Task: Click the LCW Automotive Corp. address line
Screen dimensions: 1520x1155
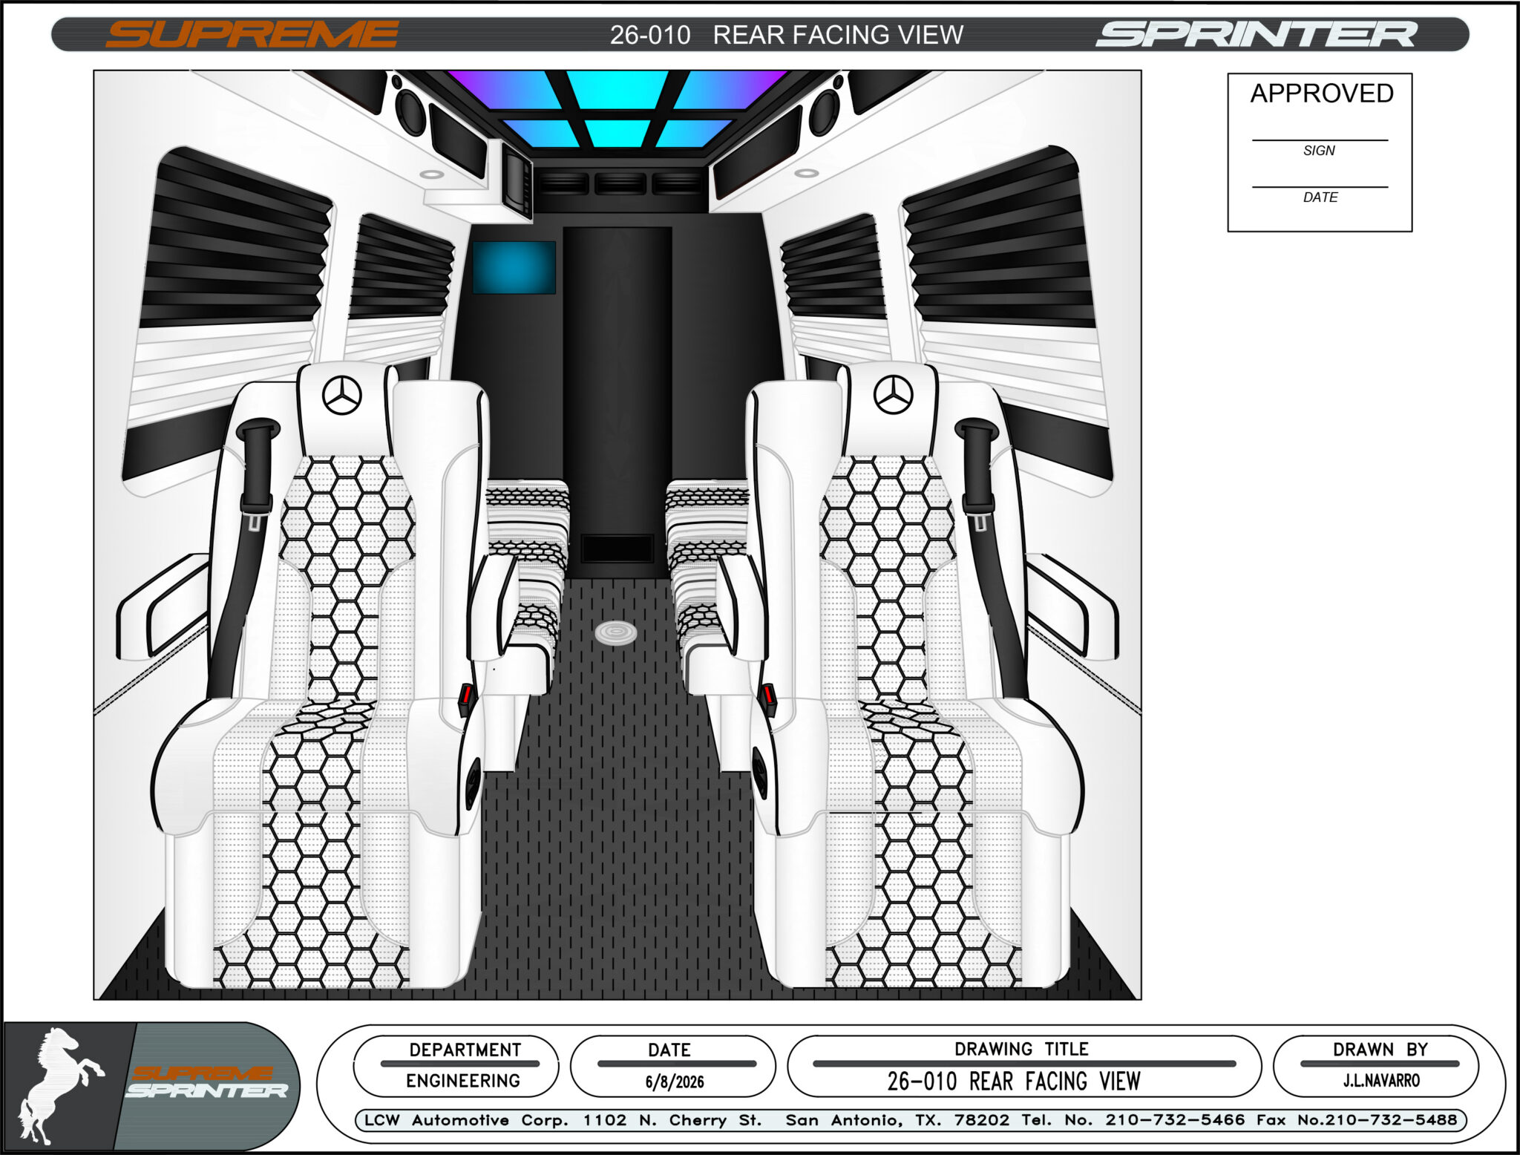Action: [x=911, y=1119]
